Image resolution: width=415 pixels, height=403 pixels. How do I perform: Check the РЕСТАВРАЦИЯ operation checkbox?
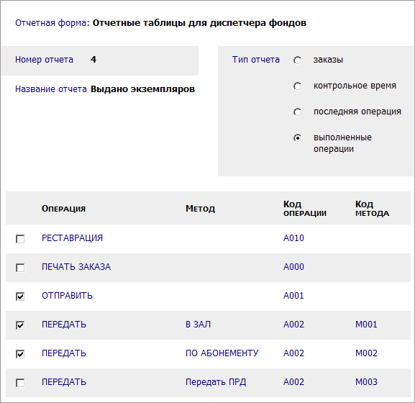tap(20, 239)
